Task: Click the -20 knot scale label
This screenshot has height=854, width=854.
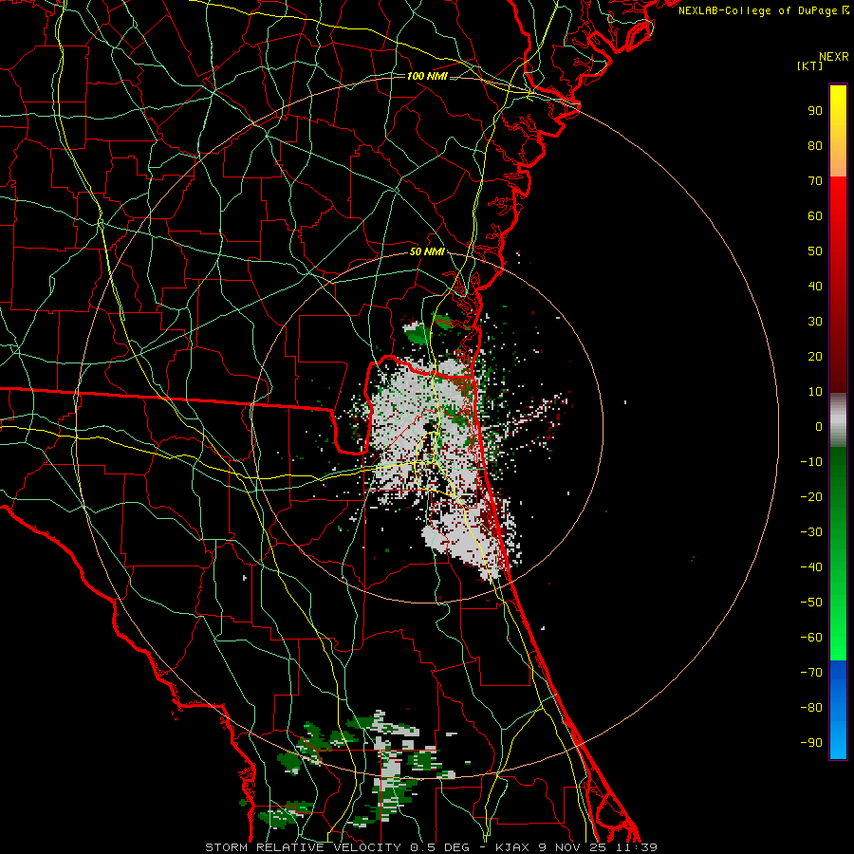Action: tap(811, 496)
